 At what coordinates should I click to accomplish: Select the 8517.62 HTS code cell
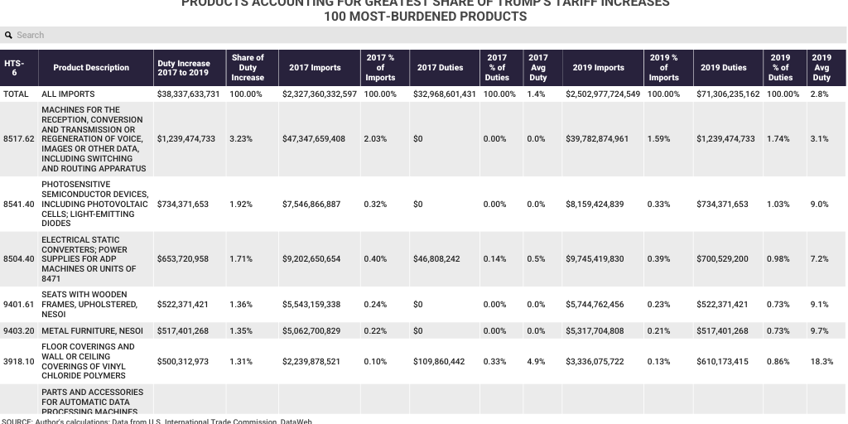(x=19, y=139)
